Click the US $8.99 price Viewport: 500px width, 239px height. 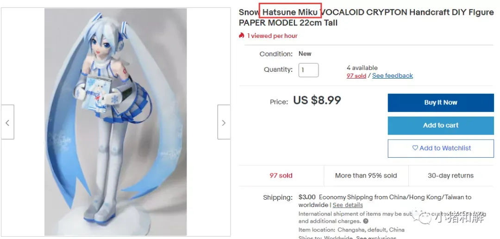click(x=317, y=100)
